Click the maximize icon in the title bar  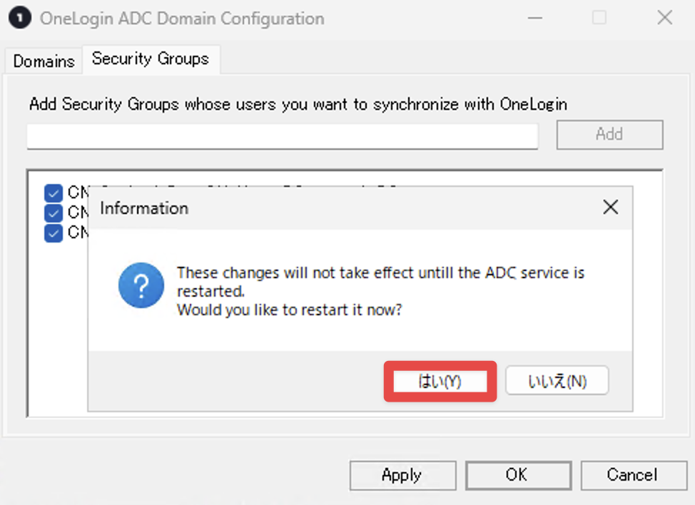pyautogui.click(x=599, y=18)
